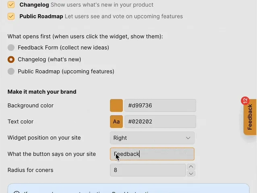Open the orange Feedback side widget

(x=250, y=117)
